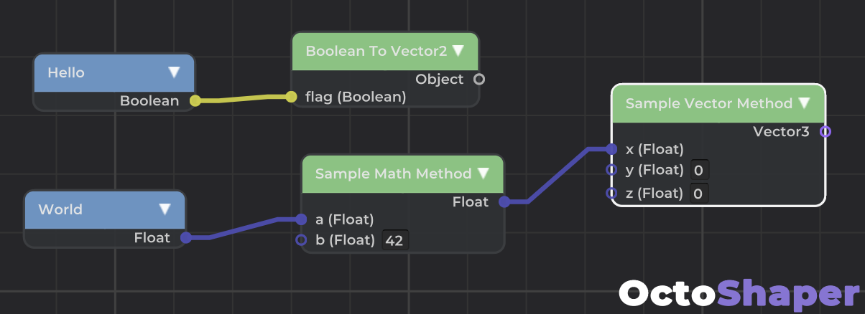Click the y (Float) input port
Viewport: 865px width, 314px height.
point(611,170)
